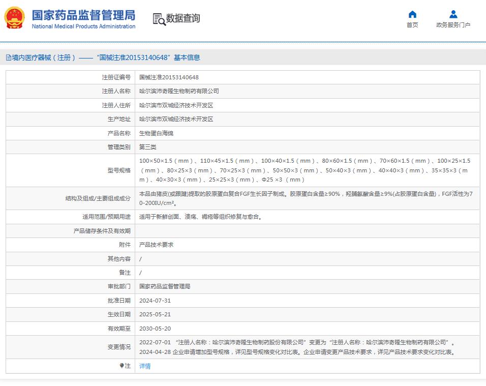Open the 首页 menu item
Viewport: 486px width, 386px height.
tap(412, 25)
